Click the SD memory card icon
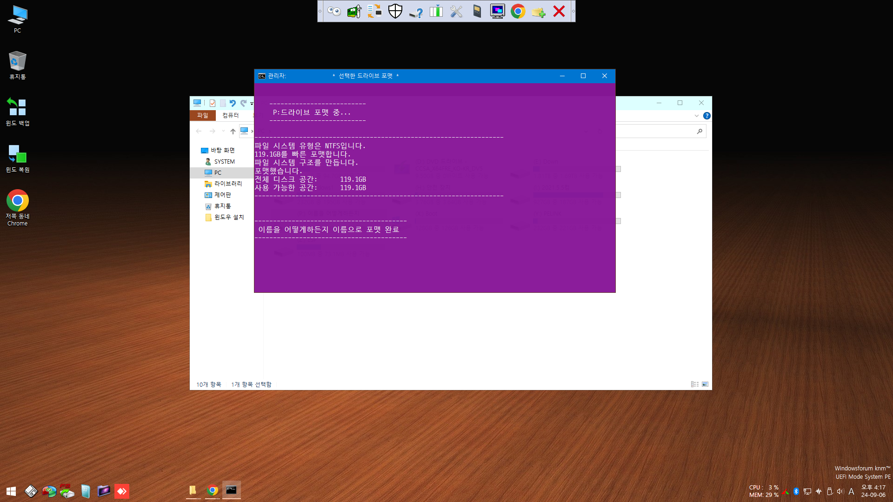 click(x=477, y=11)
